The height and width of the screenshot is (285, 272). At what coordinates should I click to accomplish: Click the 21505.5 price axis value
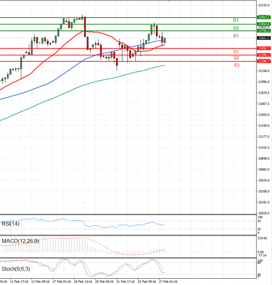(x=264, y=115)
